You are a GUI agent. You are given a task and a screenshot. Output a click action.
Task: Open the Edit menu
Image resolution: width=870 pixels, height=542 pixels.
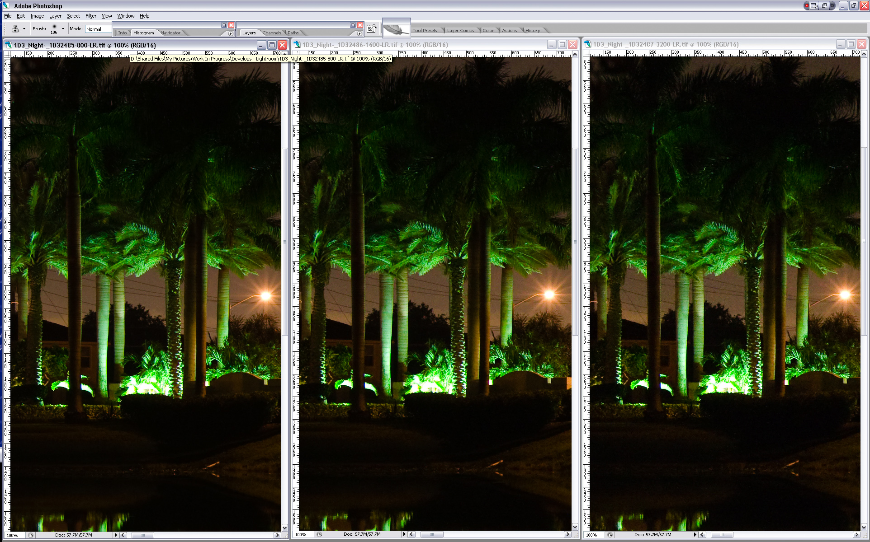pyautogui.click(x=21, y=16)
